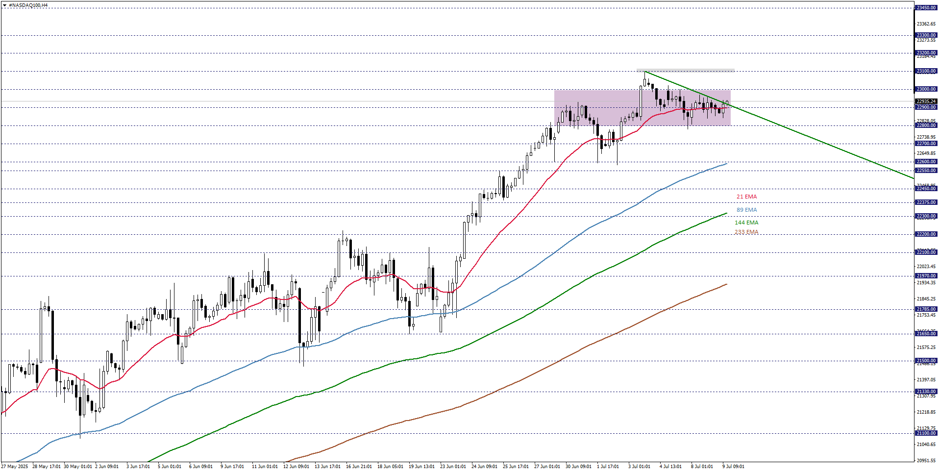Click the 22300.00 level label
The image size is (939, 472).
(926, 216)
